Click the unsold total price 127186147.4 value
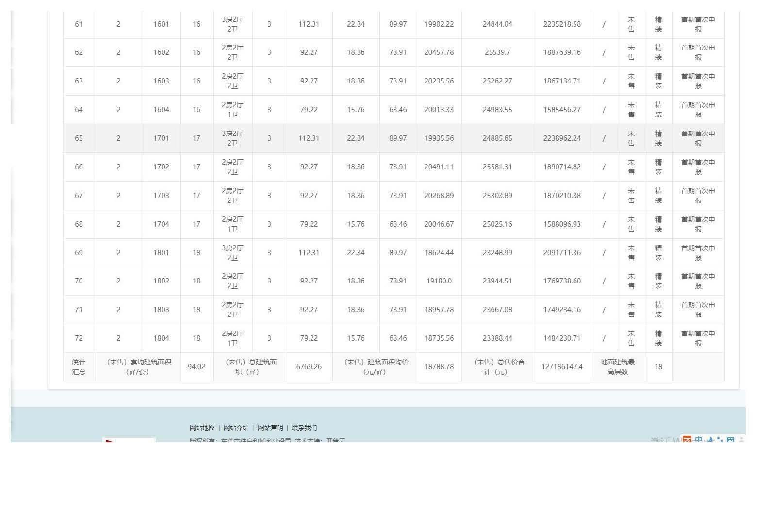This screenshot has height=530, width=772. (x=562, y=367)
